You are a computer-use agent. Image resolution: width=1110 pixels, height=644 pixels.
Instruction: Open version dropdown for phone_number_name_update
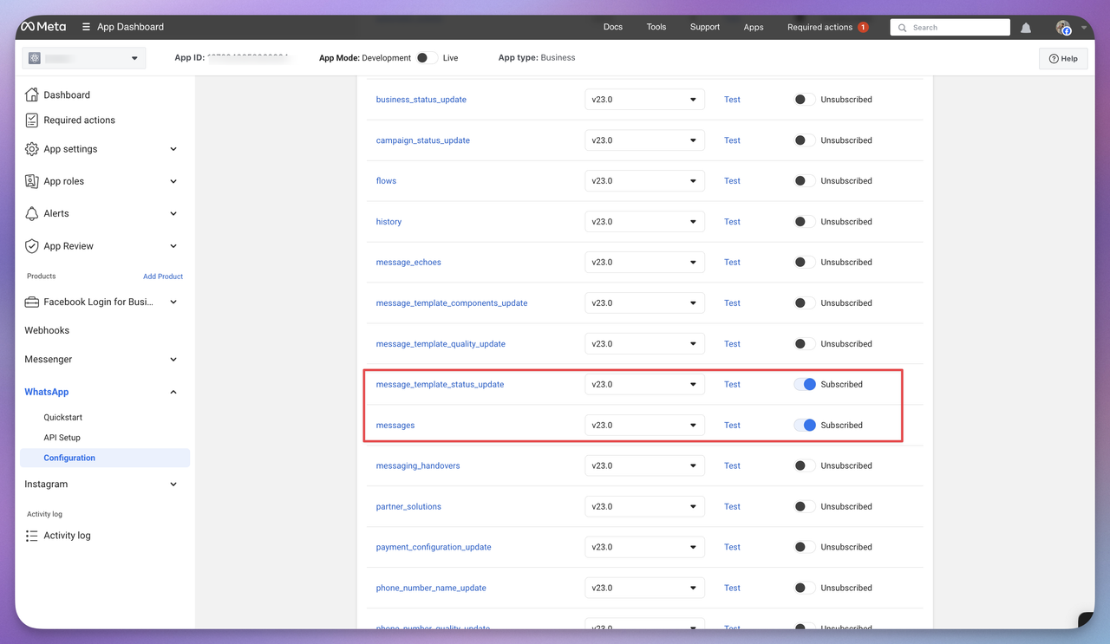click(644, 588)
